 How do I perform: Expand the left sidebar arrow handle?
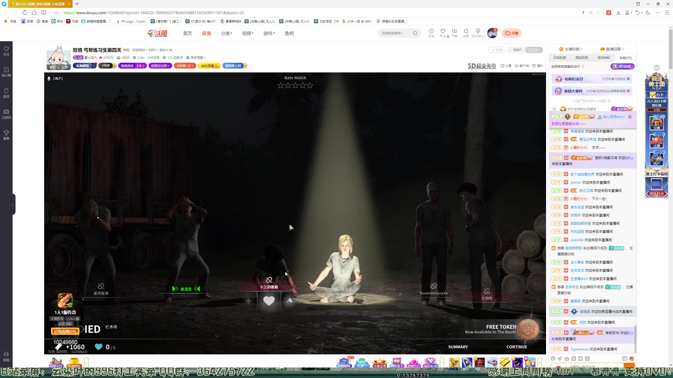pyautogui.click(x=13, y=205)
